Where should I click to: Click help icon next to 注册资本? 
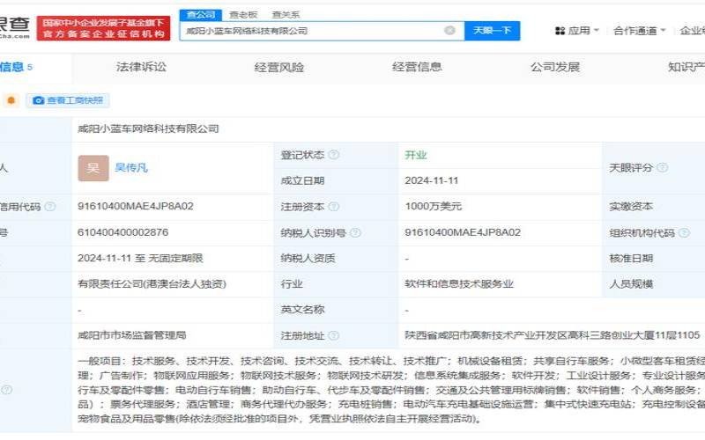(334, 207)
